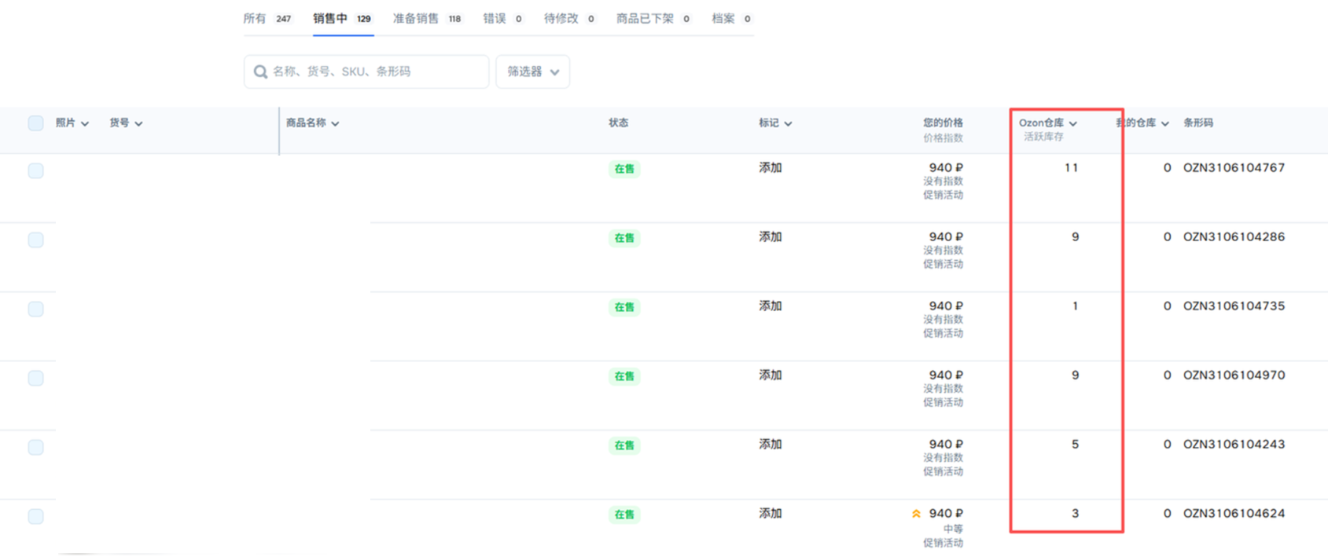Open the 筛选器 filter dropdown
The width and height of the screenshot is (1328, 557).
(x=532, y=71)
